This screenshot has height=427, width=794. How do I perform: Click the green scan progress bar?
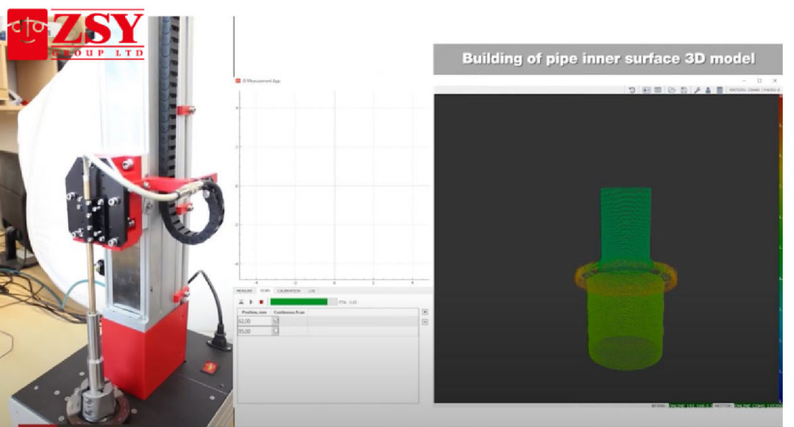pos(299,302)
